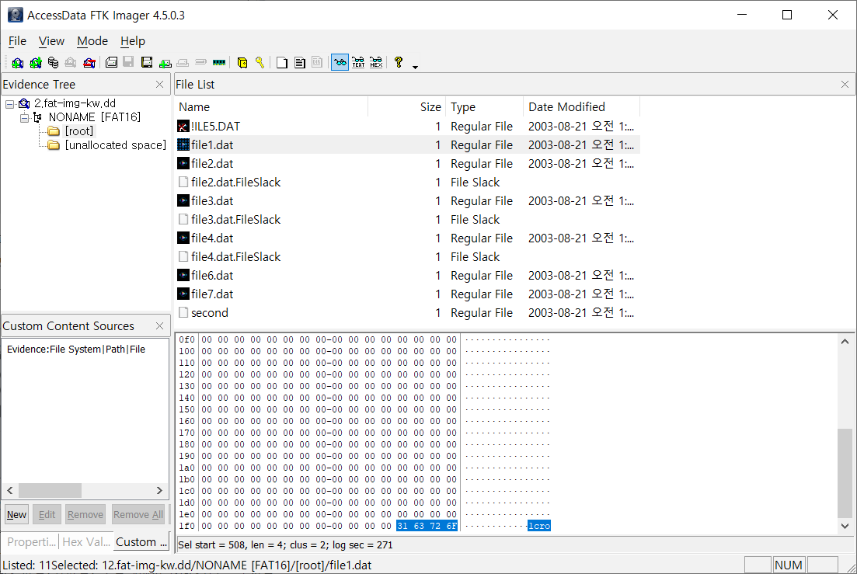Sort file list by Size column
857x574 pixels.
click(x=407, y=107)
